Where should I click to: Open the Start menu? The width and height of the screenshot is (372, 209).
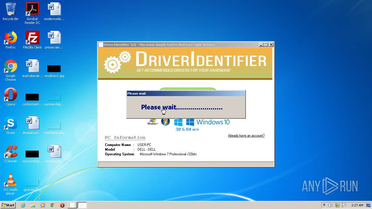click(8, 205)
